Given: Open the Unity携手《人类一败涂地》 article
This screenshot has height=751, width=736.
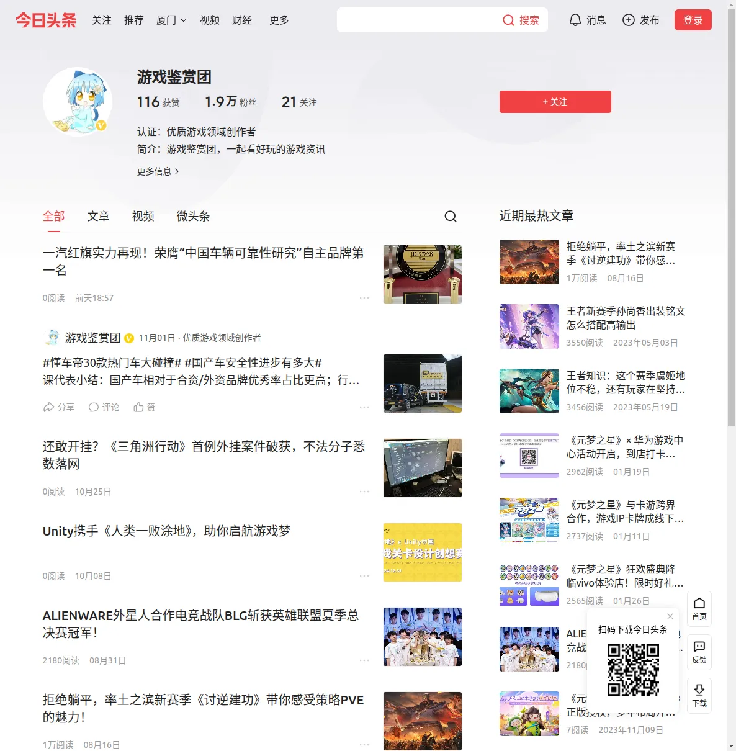Looking at the screenshot, I should pyautogui.click(x=166, y=531).
